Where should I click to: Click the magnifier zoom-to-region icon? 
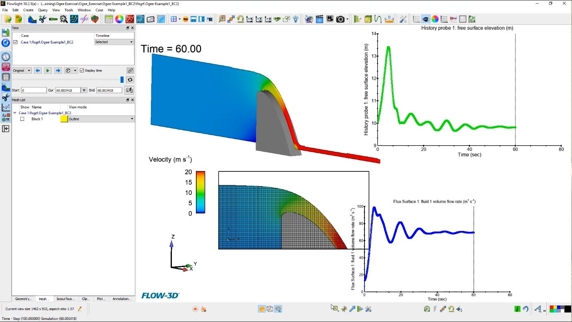pos(222,19)
